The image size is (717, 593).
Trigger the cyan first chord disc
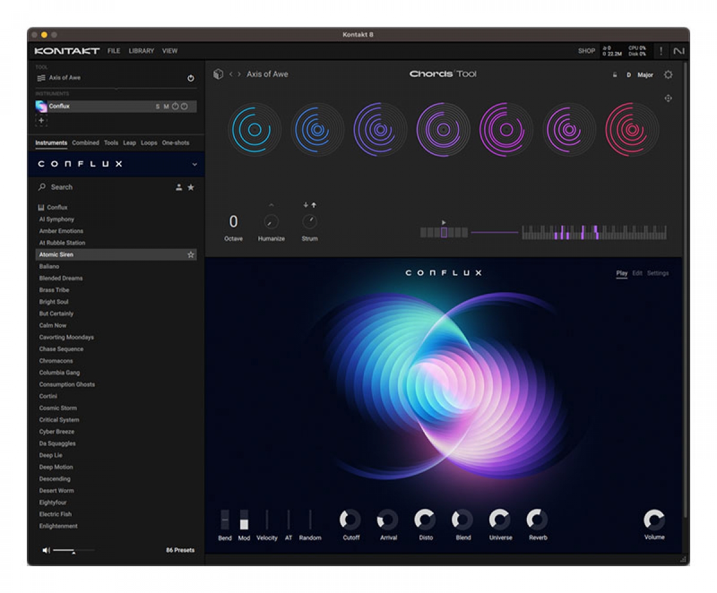pyautogui.click(x=254, y=129)
